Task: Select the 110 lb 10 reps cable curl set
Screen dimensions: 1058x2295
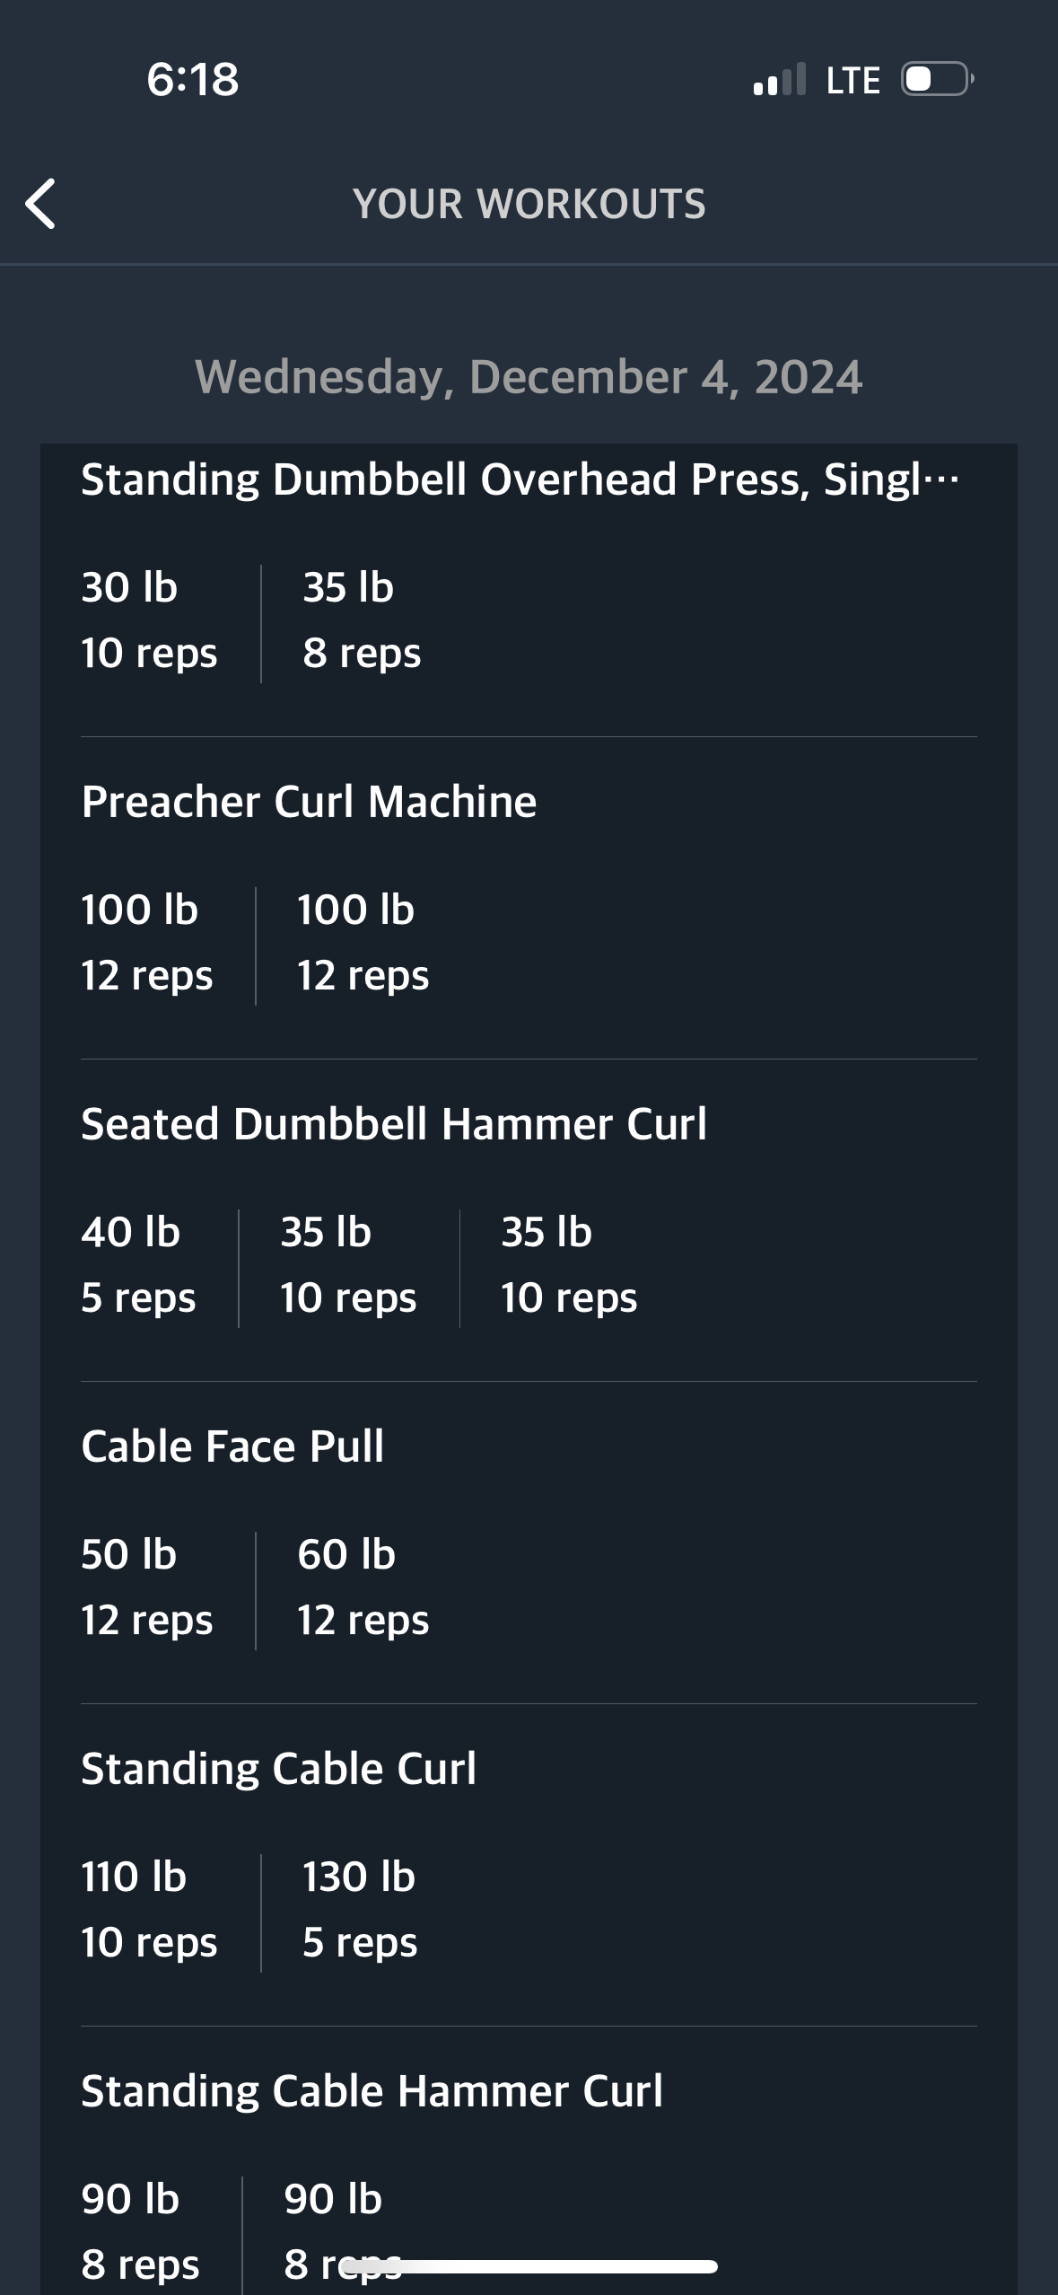Action: tap(149, 1910)
